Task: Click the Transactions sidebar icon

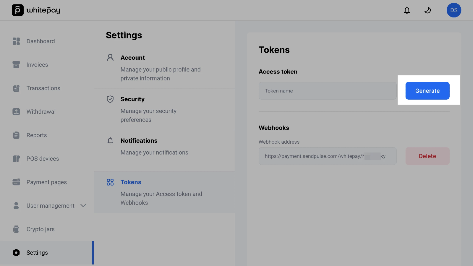Action: coord(16,88)
